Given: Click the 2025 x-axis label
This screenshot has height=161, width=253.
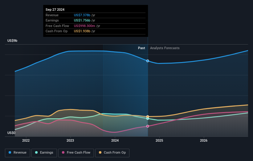Looking at the screenshot, I should pyautogui.click(x=159, y=140).
